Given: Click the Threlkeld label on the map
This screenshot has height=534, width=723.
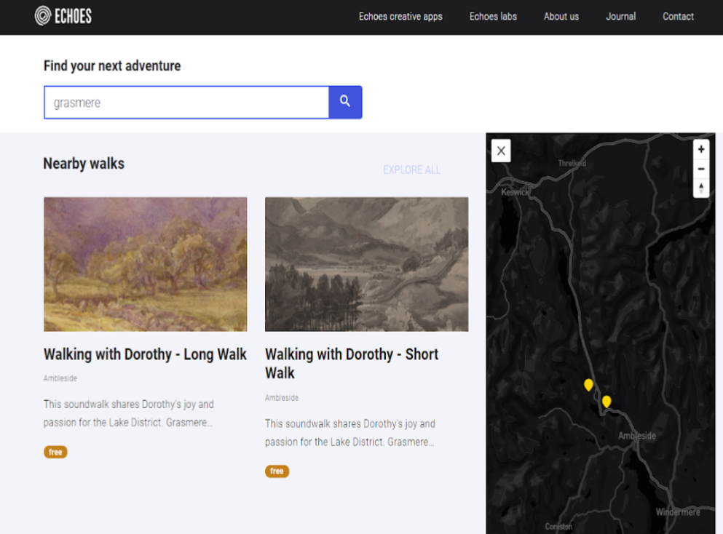Looking at the screenshot, I should 572,163.
